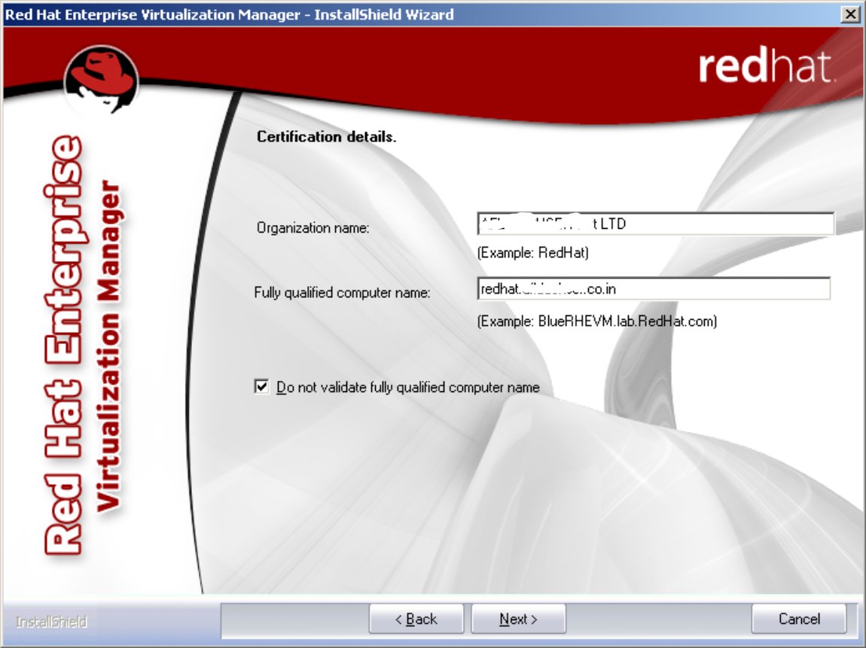Close the wizard window with X
Screen dimensions: 866x648
pos(851,14)
